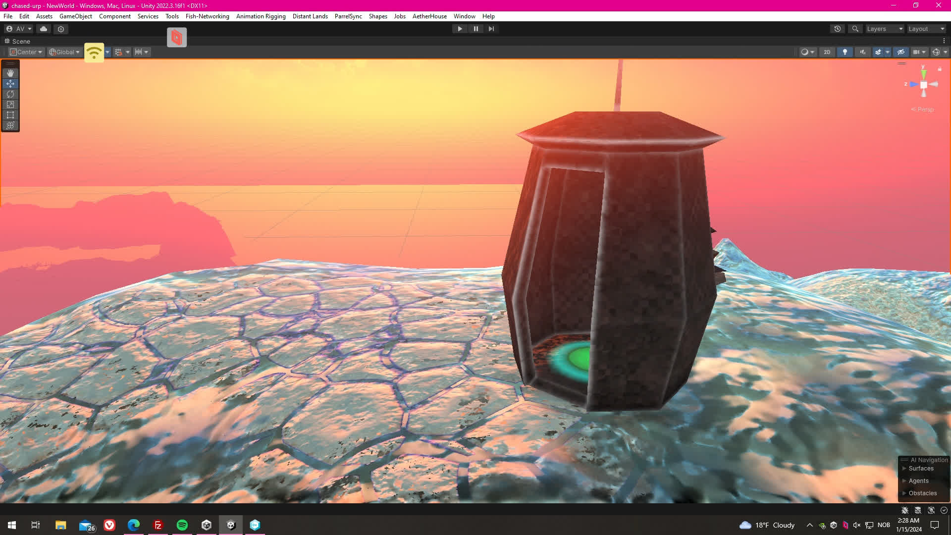This screenshot has height=535, width=951.
Task: Open the GameObject menu
Action: (75, 16)
